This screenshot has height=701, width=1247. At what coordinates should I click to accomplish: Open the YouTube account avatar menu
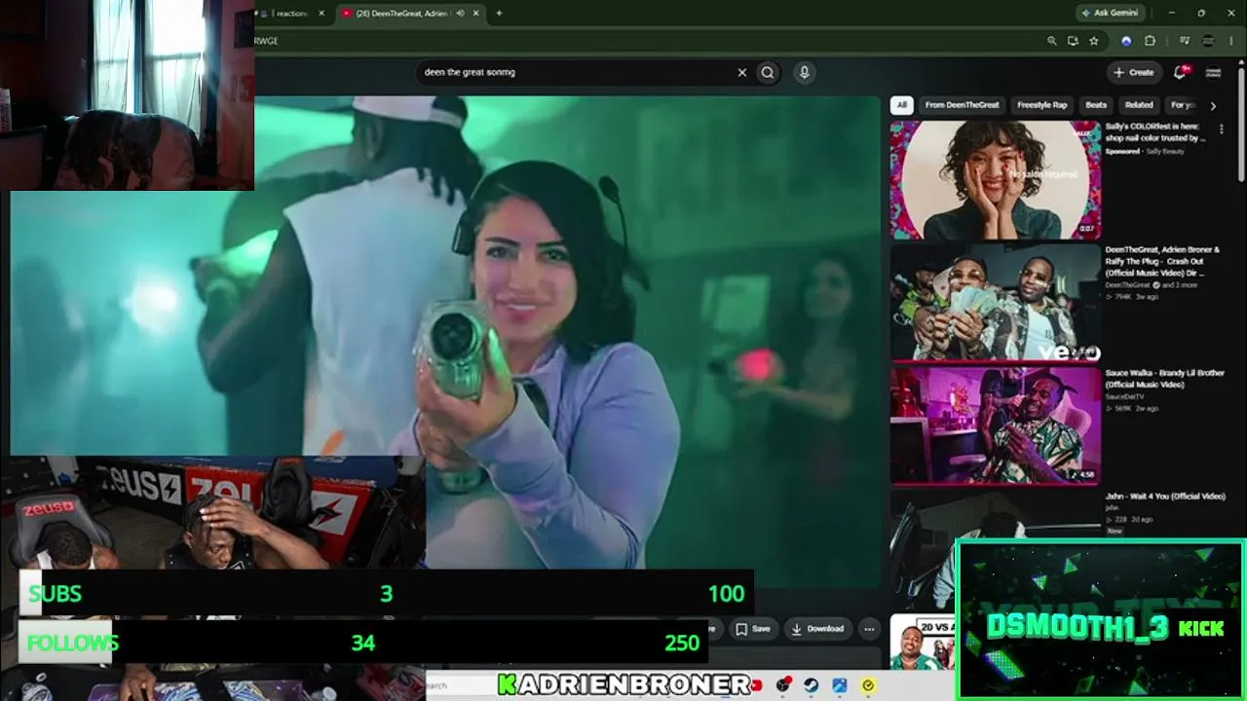tap(1213, 72)
